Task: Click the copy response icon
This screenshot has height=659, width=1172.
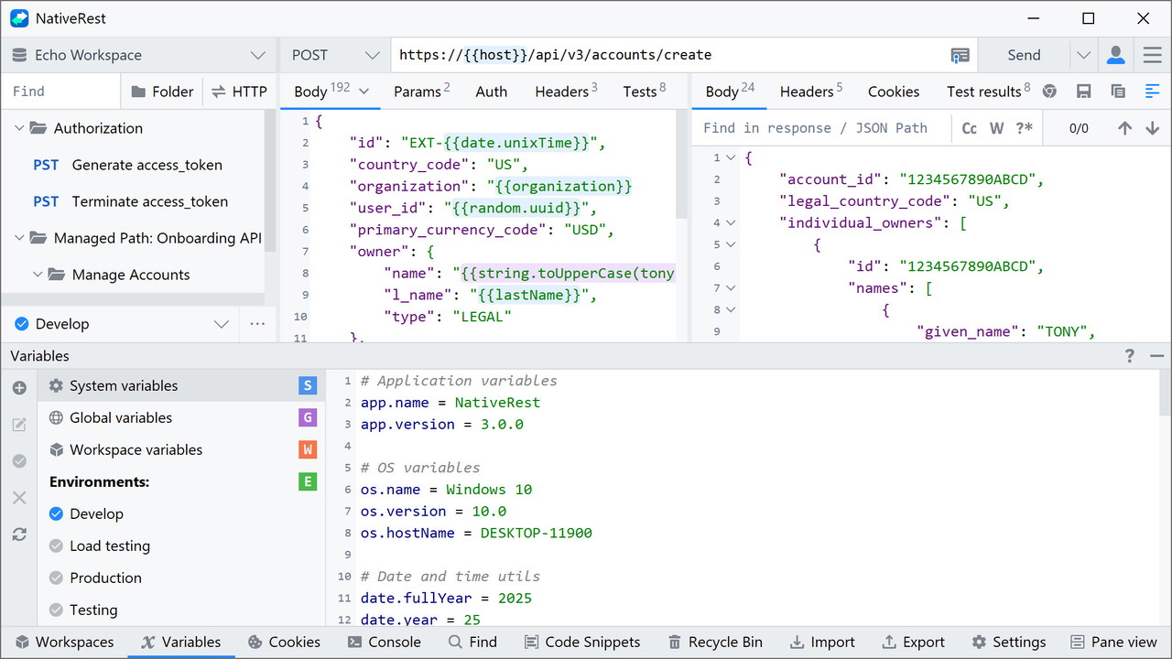Action: tap(1118, 92)
